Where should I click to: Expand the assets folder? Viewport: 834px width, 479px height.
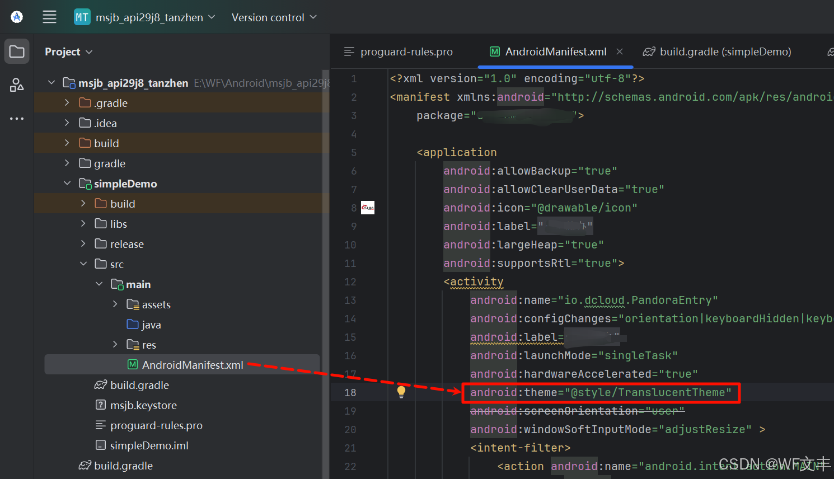pyautogui.click(x=115, y=304)
